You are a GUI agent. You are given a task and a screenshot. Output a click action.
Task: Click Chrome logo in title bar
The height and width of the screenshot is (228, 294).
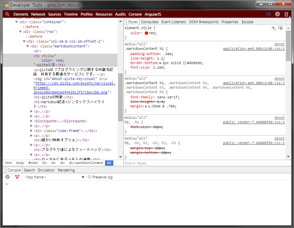6,5
